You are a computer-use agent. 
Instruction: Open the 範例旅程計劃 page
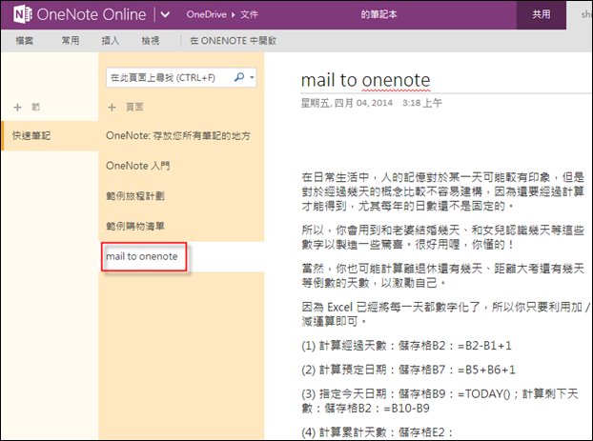[x=135, y=196]
